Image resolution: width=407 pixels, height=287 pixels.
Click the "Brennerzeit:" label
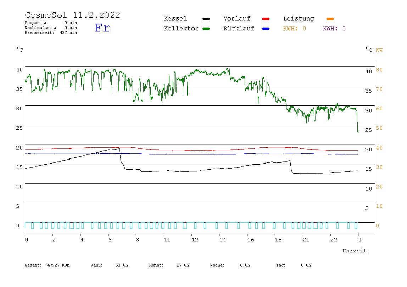(x=39, y=33)
